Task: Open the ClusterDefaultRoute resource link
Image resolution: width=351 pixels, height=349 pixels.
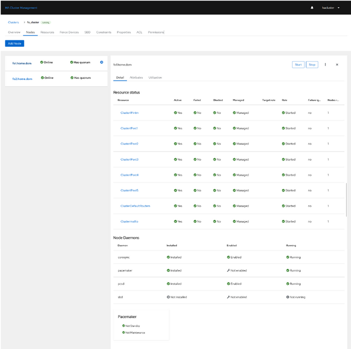Action: tap(135, 206)
